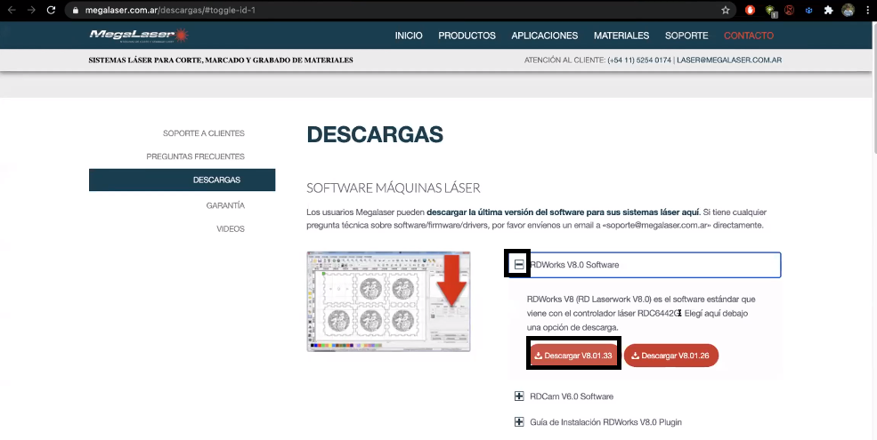Open SOPORTE menu

tap(686, 36)
